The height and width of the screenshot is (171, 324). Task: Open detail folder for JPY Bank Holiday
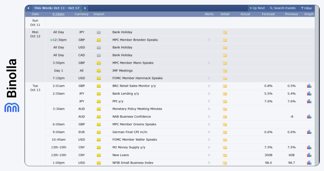click(225, 32)
